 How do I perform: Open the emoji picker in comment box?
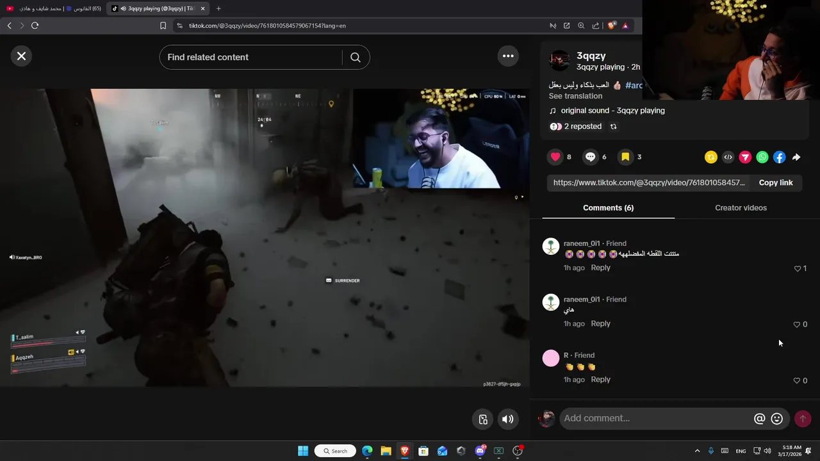(777, 419)
